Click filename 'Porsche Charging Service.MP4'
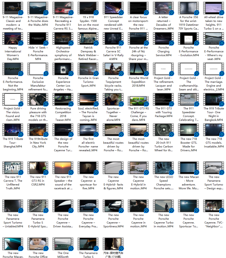 [163, 51]
